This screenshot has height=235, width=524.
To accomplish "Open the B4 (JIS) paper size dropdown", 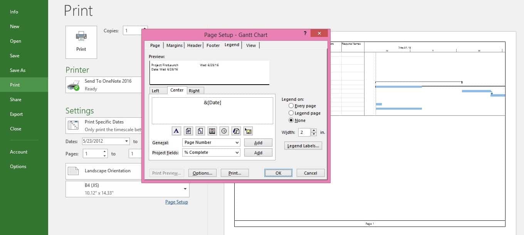I will click(185, 189).
